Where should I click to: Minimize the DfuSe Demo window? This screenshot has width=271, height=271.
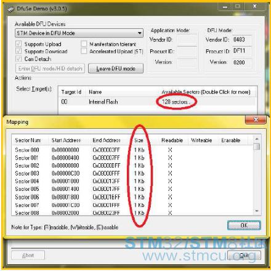(x=225, y=7)
